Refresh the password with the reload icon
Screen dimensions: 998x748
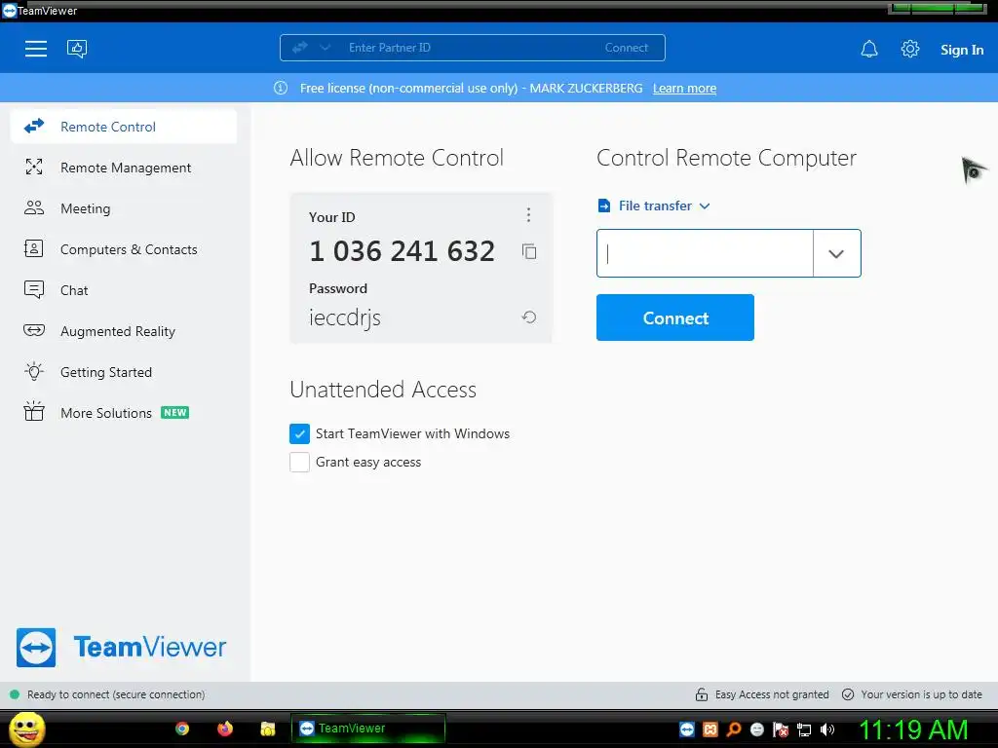pos(529,317)
